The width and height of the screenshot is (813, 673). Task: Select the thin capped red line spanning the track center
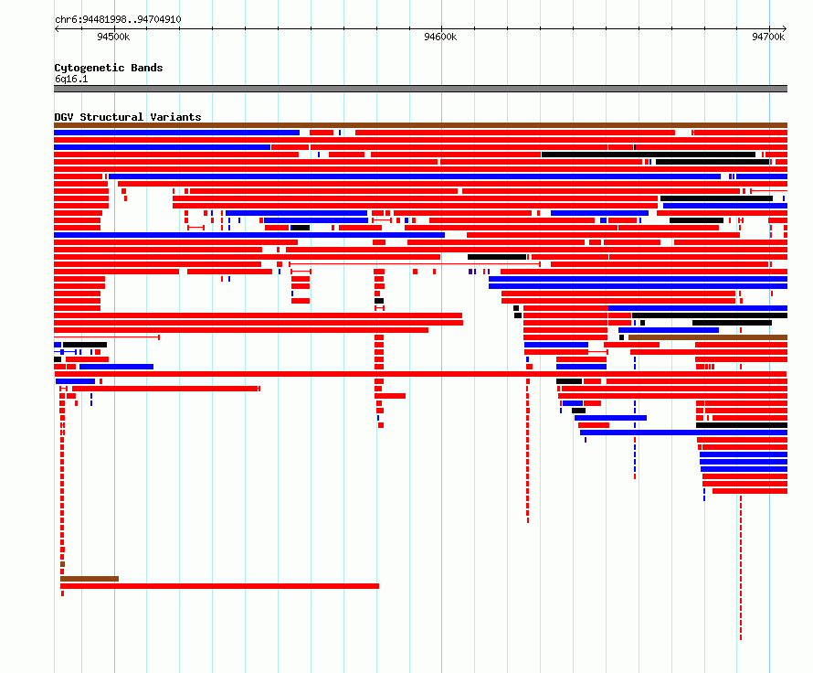415,264
